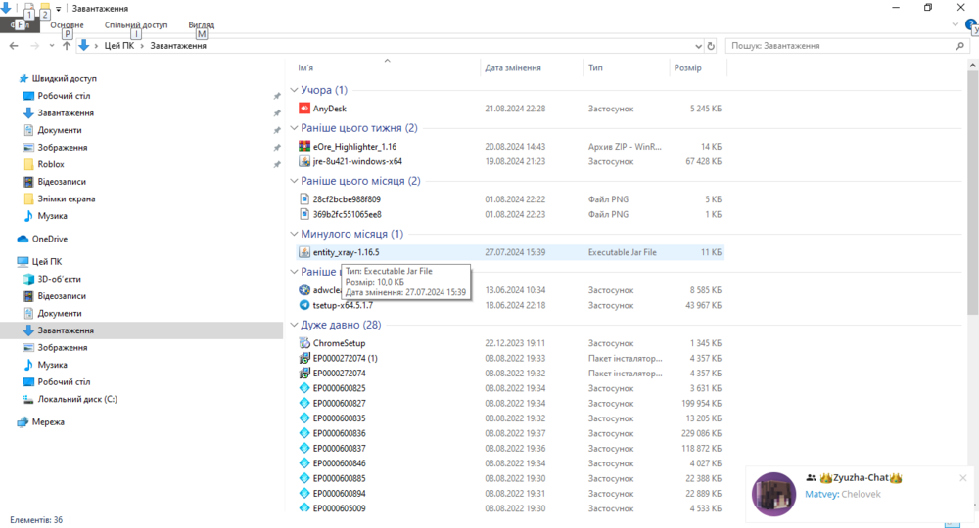This screenshot has width=979, height=528.
Task: Open the Вигляд ribbon tab
Action: [x=201, y=25]
